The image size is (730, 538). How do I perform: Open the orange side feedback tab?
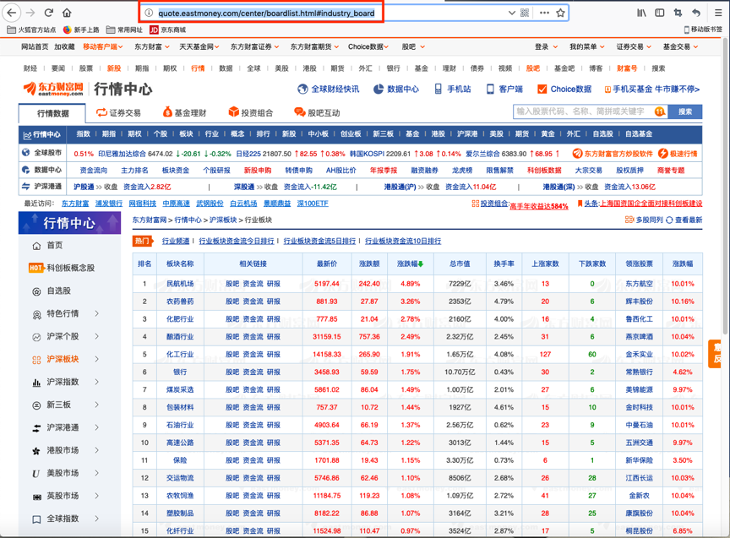click(x=715, y=354)
